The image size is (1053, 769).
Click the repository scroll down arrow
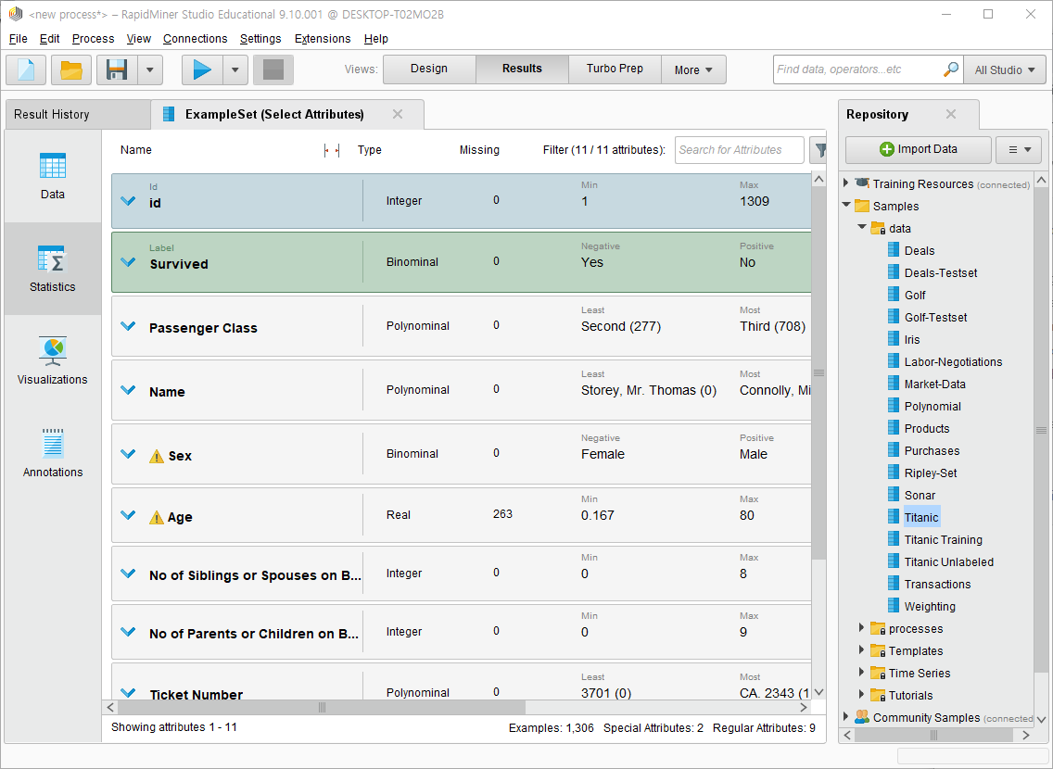click(x=1042, y=719)
